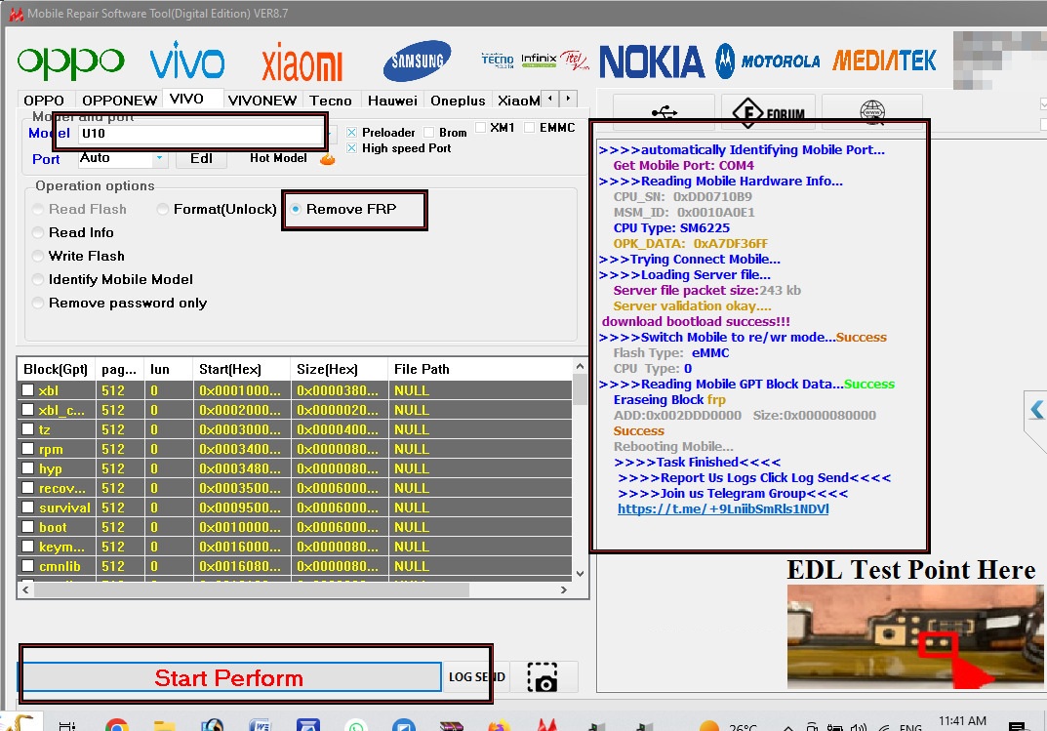This screenshot has width=1047, height=731.
Task: Click the OPPO brand logo
Action: click(71, 61)
